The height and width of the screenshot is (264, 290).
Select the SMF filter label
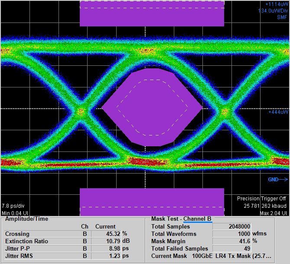[282, 17]
